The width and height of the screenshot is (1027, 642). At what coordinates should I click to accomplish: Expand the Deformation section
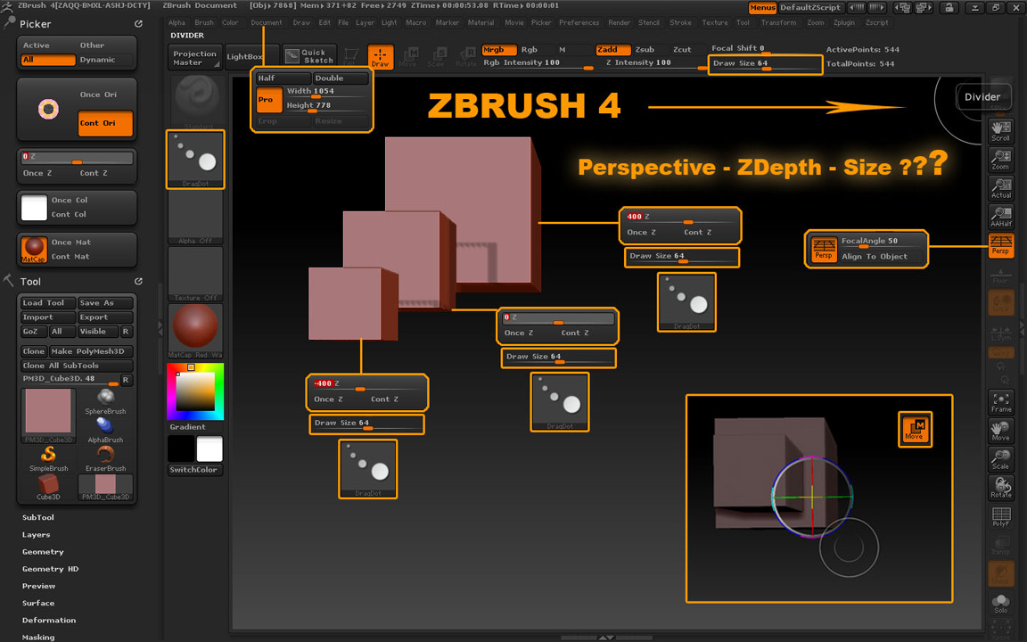[x=49, y=620]
